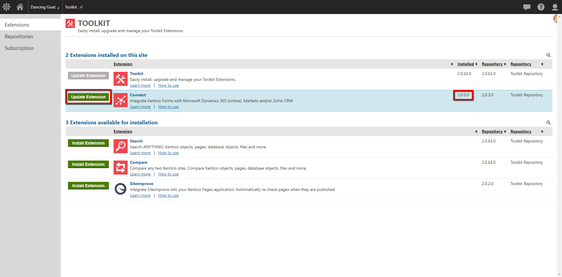This screenshot has width=562, height=277.
Task: Click the Search extension title
Action: [136, 141]
